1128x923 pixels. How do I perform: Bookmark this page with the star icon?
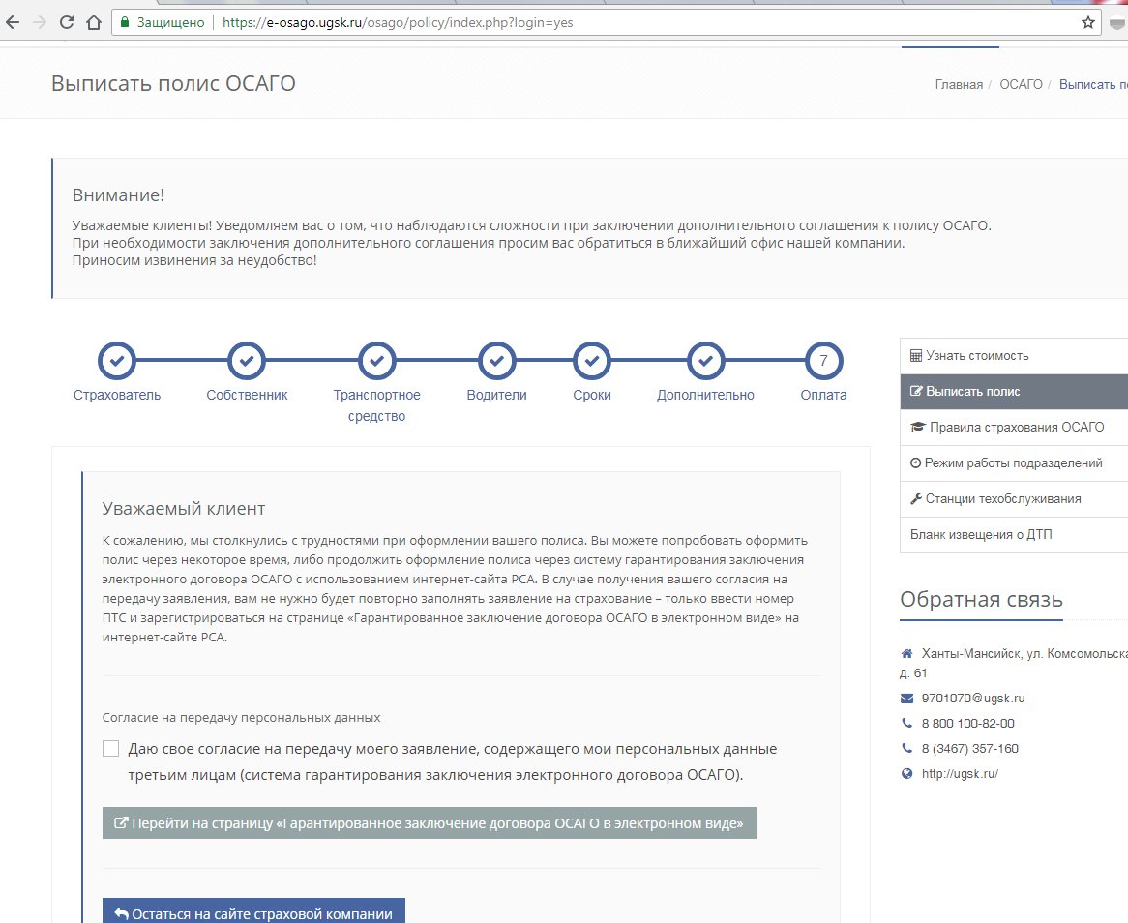click(1087, 22)
